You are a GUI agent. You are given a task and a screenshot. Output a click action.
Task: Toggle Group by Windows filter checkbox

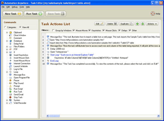pyautogui.click(x=53, y=30)
